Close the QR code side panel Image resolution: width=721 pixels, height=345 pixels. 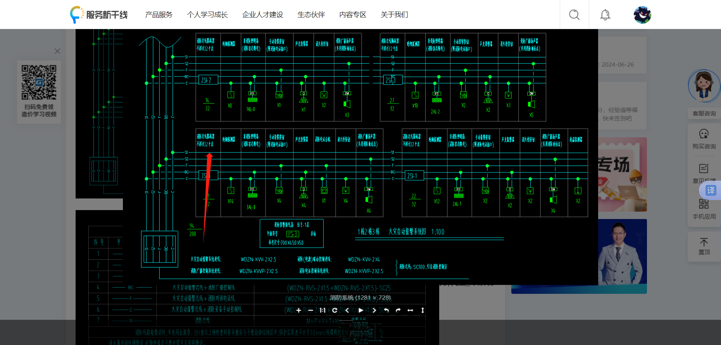click(57, 51)
